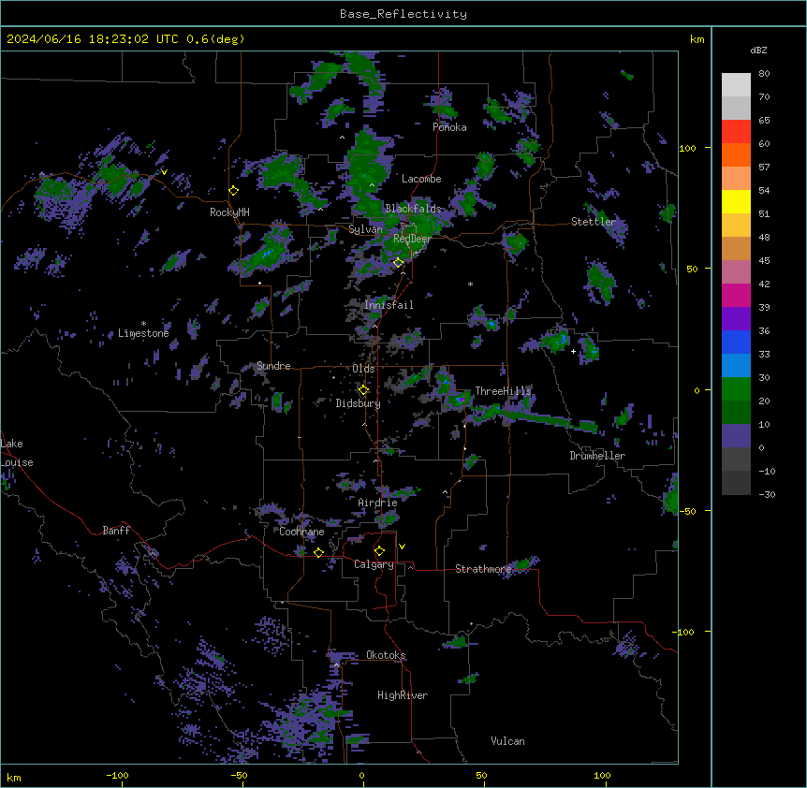Click the Lake Louise label
807x788 pixels.
tap(17, 453)
